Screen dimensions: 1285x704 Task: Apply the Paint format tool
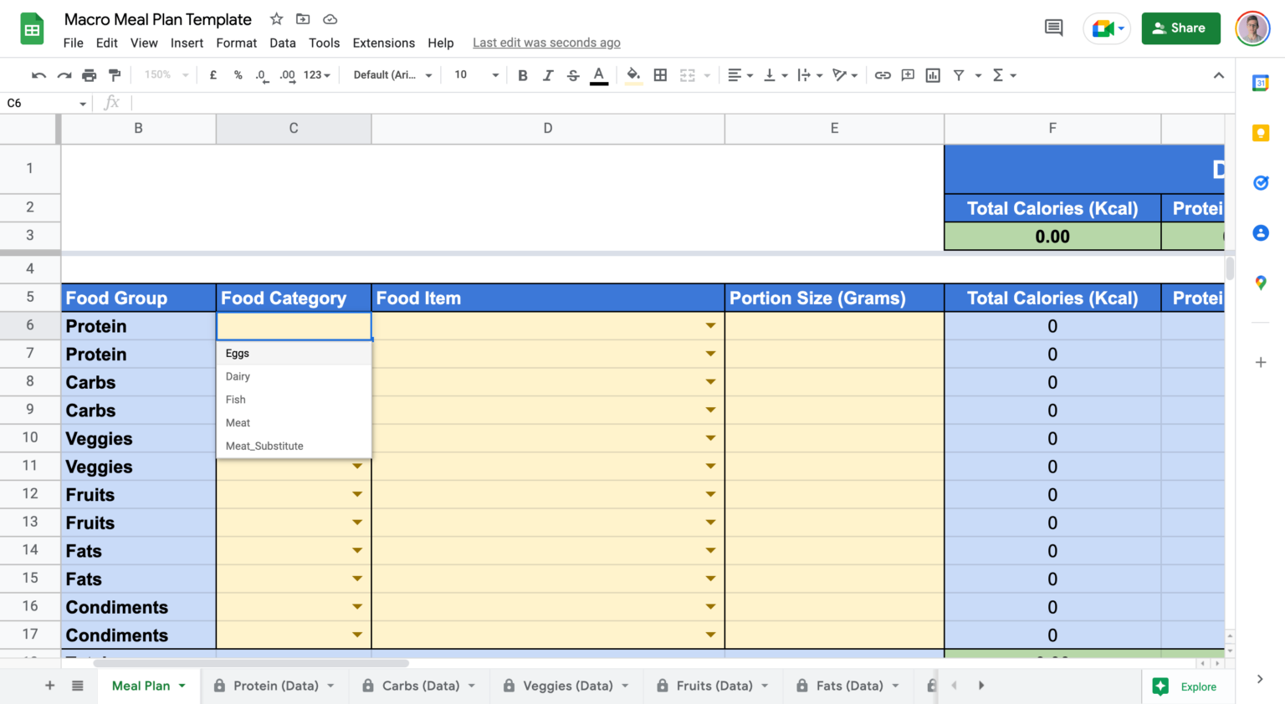coord(115,74)
